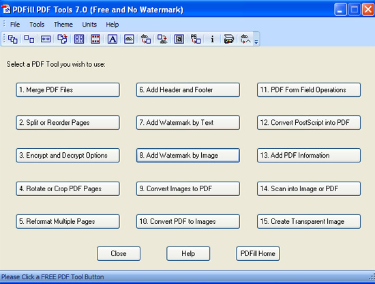This screenshot has width=375, height=284.
Task: Click the Split or Reorder Pages toolbar icon
Action: [x=29, y=39]
